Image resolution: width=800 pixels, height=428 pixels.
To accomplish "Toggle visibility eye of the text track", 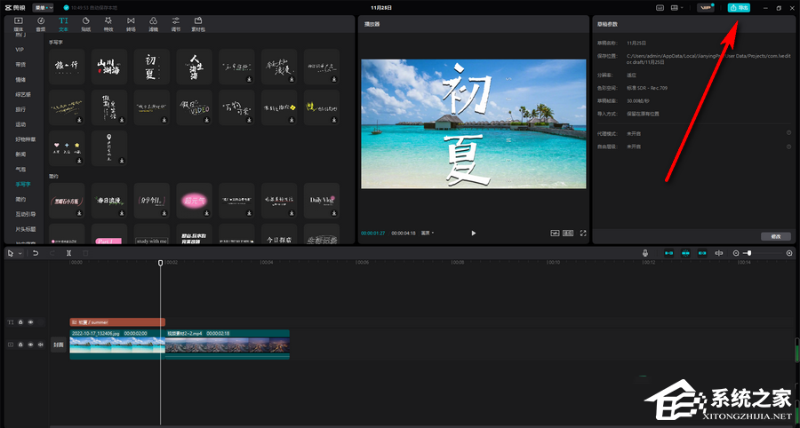I will (30, 322).
